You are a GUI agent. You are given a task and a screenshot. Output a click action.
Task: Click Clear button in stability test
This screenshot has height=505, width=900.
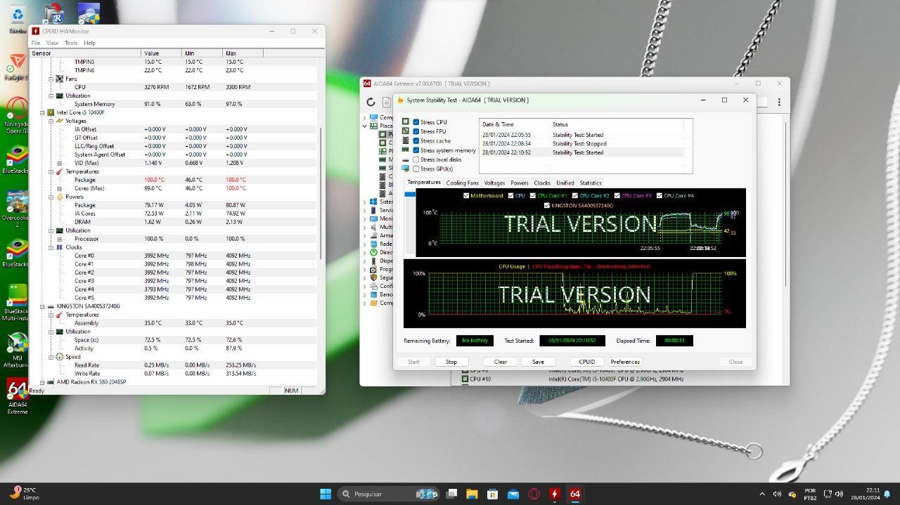click(x=501, y=362)
